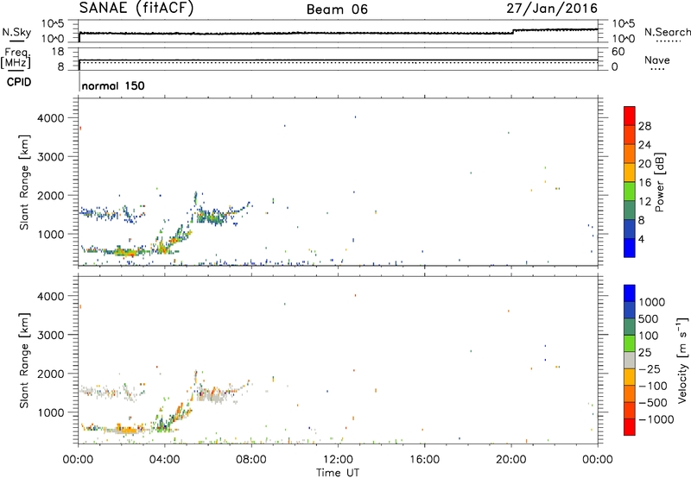
Task: Click the 20:00 time tick label
Action: click(x=511, y=460)
